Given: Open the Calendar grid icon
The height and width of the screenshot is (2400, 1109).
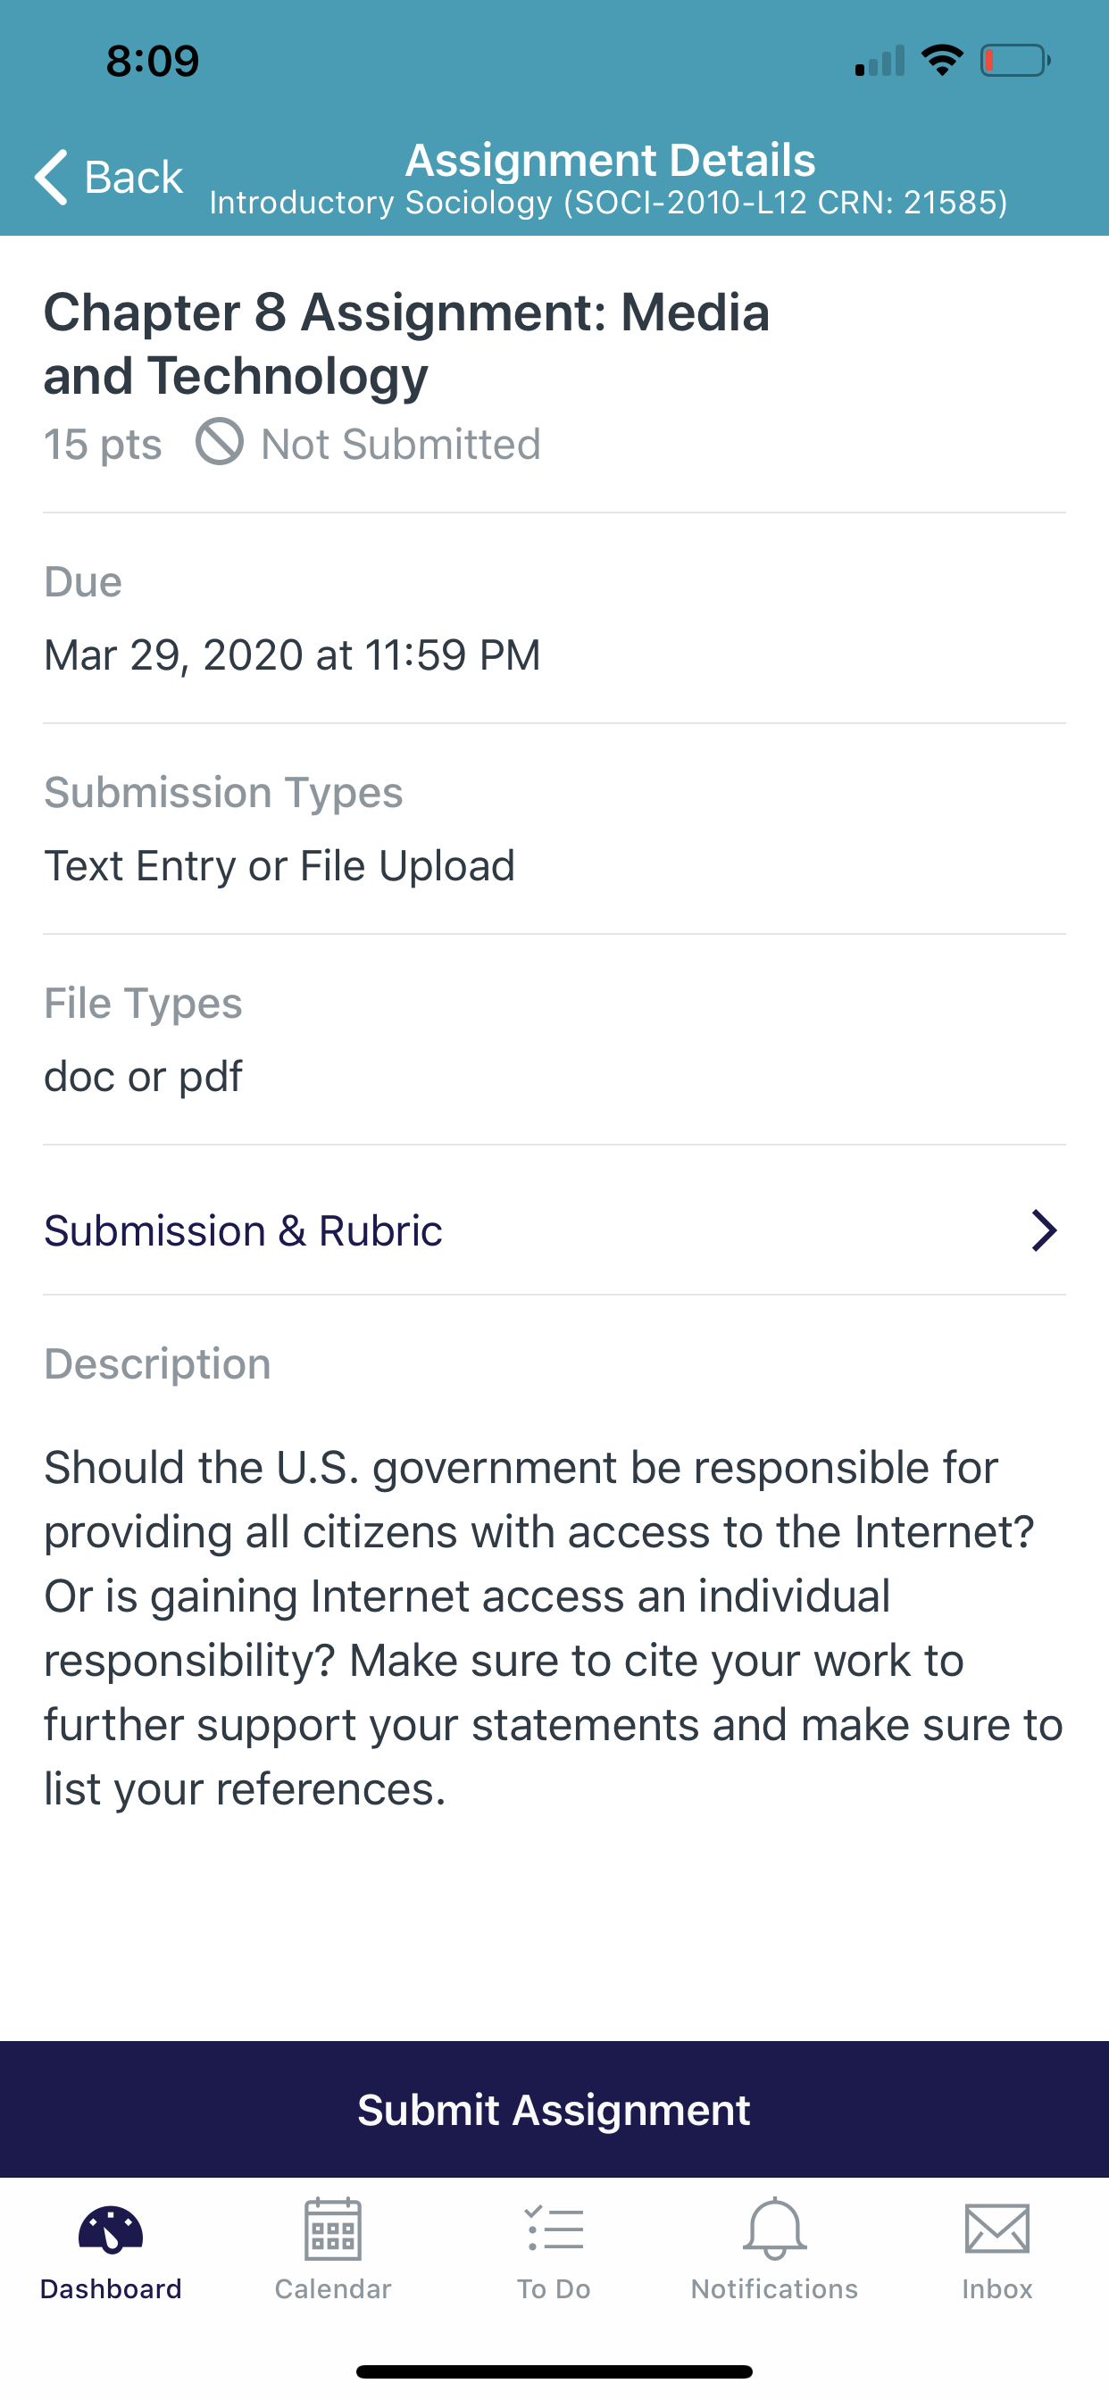Looking at the screenshot, I should tap(333, 2229).
